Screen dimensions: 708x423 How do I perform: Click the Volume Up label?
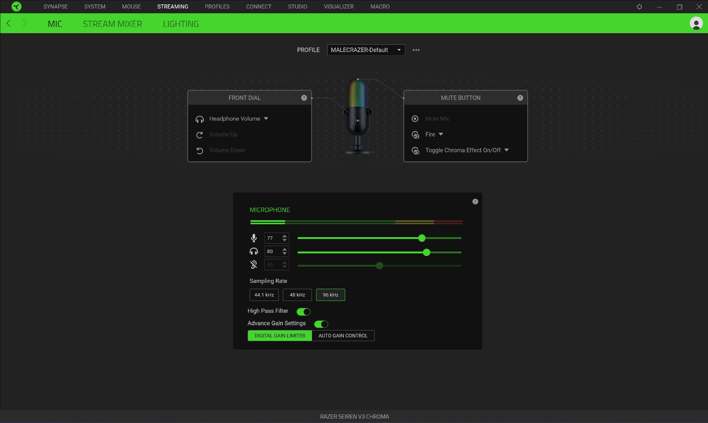click(223, 134)
